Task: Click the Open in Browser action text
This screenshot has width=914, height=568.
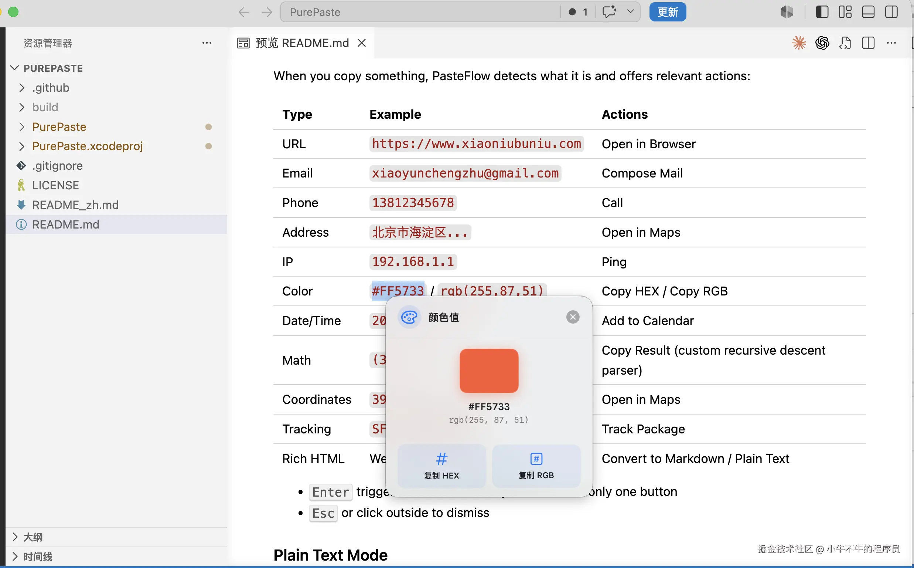Action: pyautogui.click(x=649, y=144)
